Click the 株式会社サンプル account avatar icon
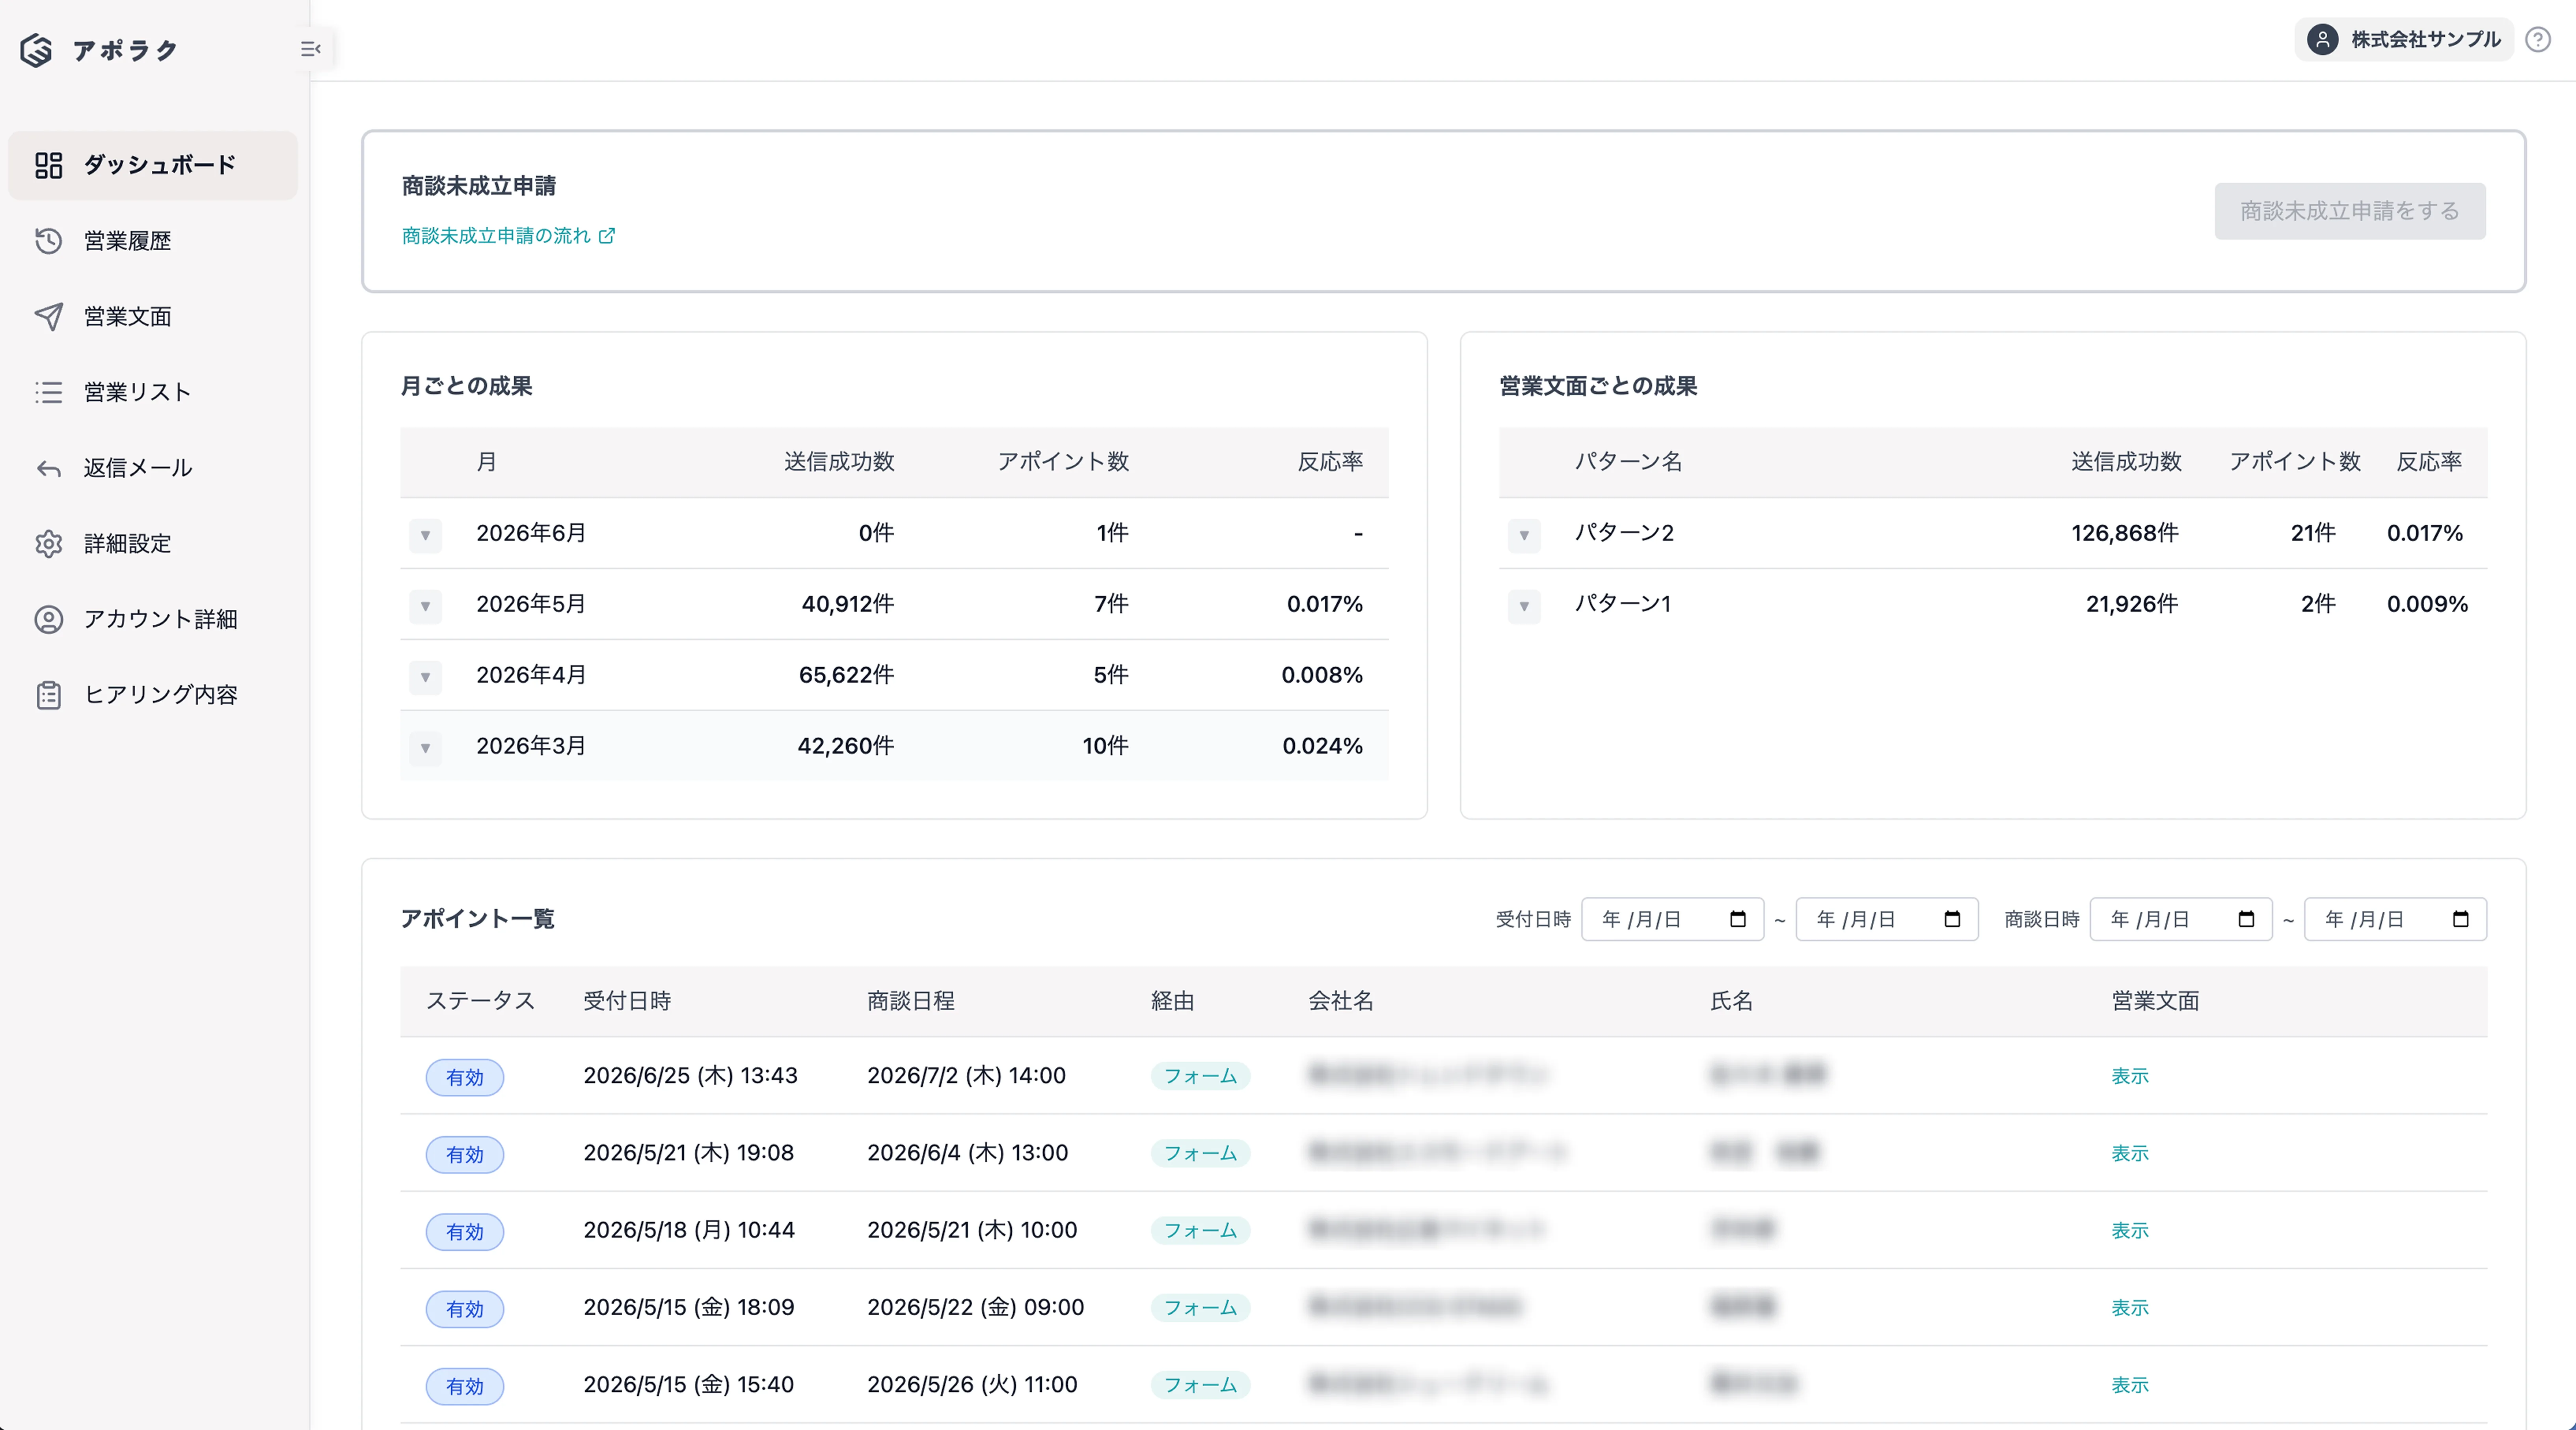This screenshot has width=2576, height=1430. tap(2322, 40)
